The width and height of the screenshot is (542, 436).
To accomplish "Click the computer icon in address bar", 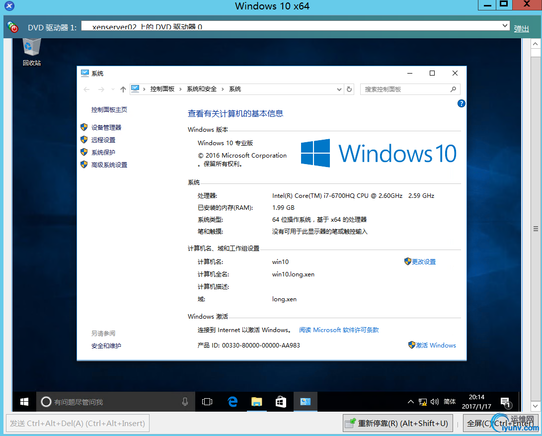I will [135, 89].
